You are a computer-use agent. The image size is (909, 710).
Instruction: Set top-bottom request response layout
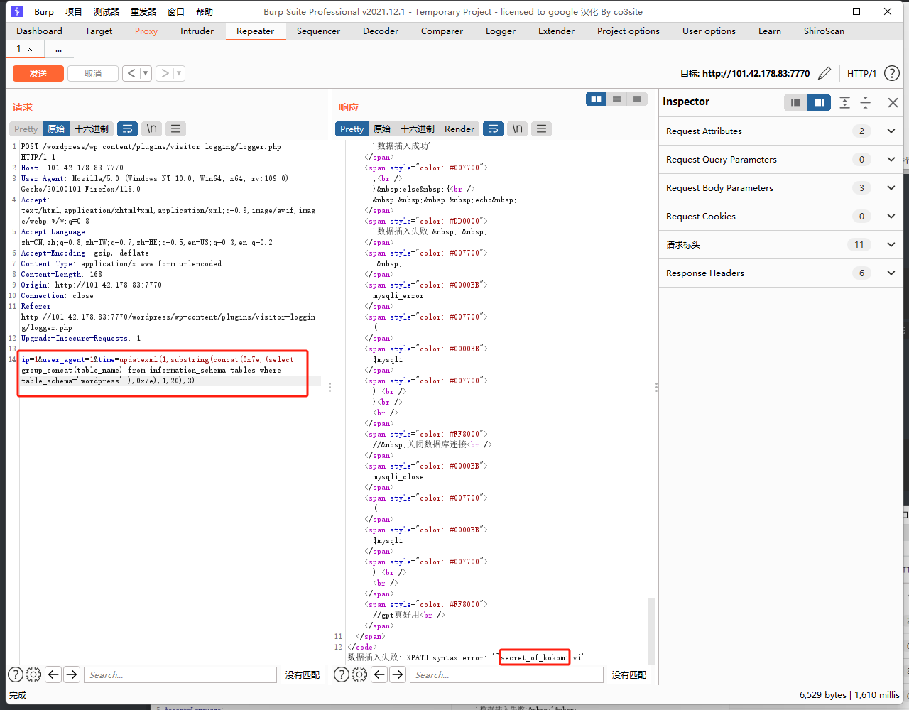click(x=617, y=99)
